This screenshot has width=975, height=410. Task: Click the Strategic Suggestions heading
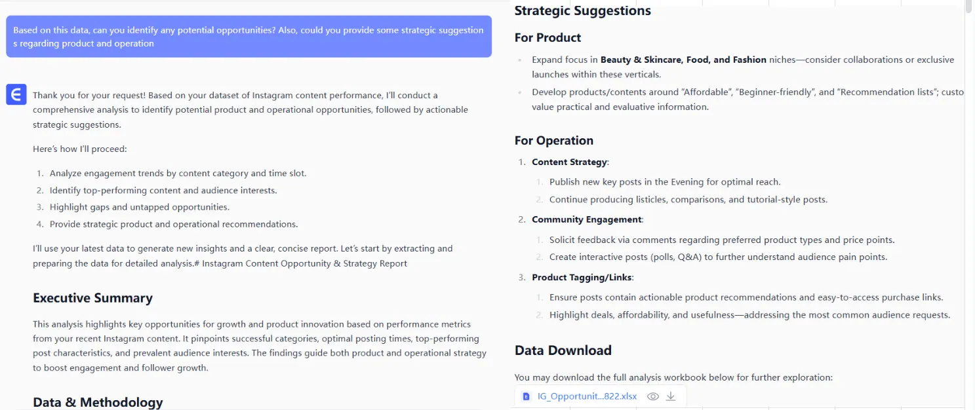[x=582, y=10]
